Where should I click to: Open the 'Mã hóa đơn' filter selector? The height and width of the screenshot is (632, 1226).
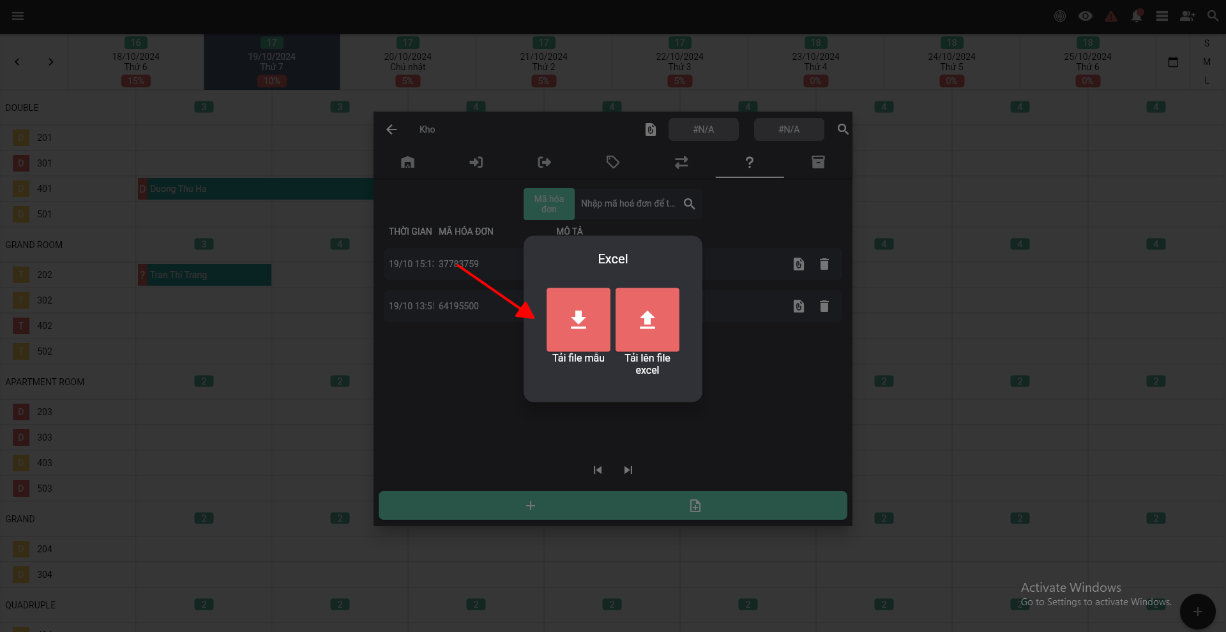[549, 204]
